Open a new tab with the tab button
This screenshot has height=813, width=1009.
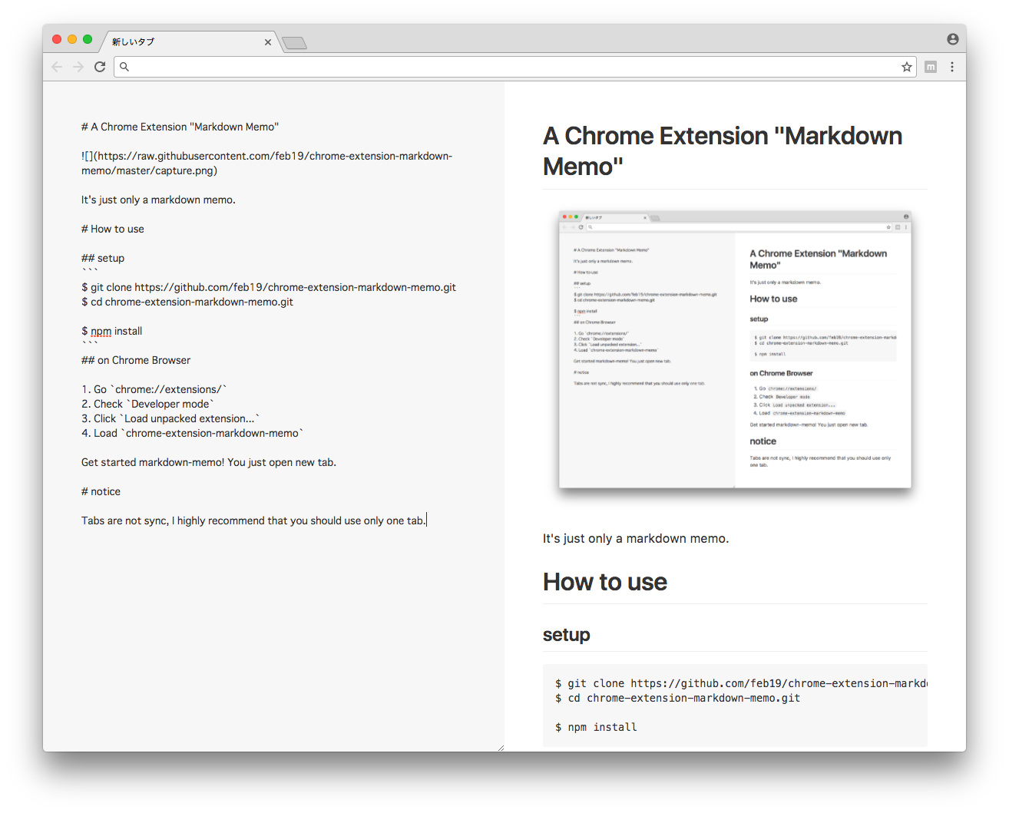click(295, 43)
